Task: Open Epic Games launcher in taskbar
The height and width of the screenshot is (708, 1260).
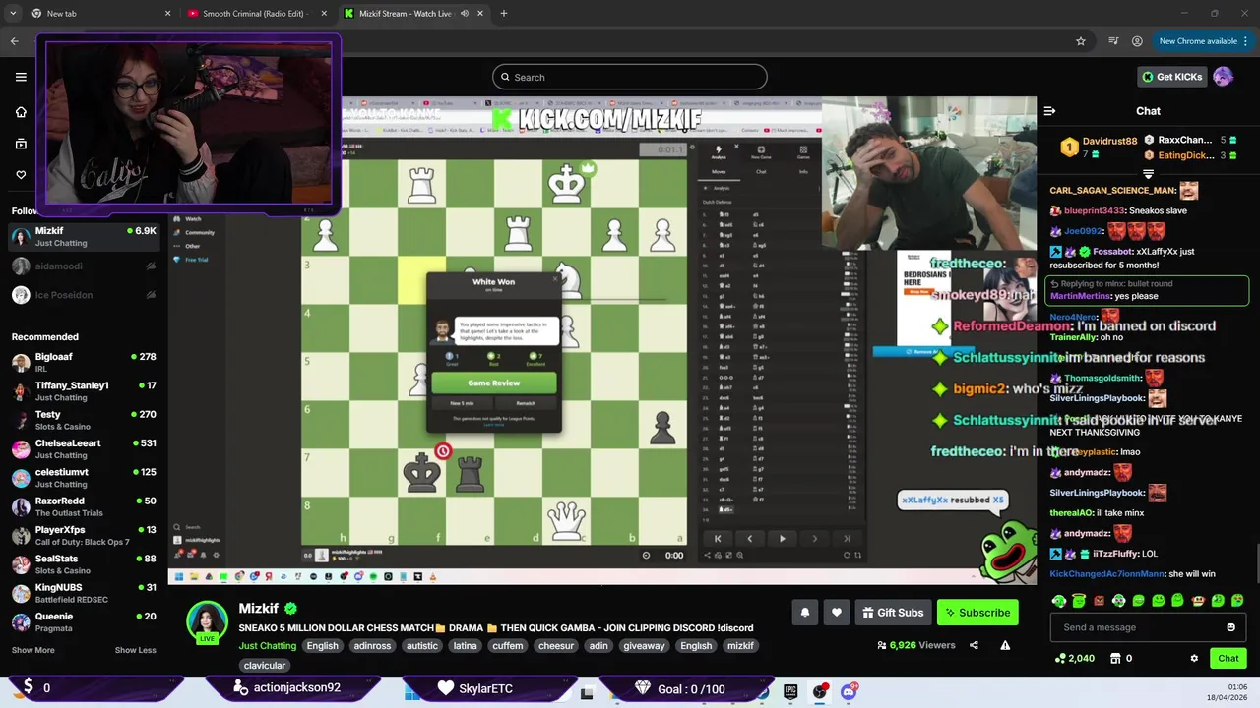Action: coord(790,691)
